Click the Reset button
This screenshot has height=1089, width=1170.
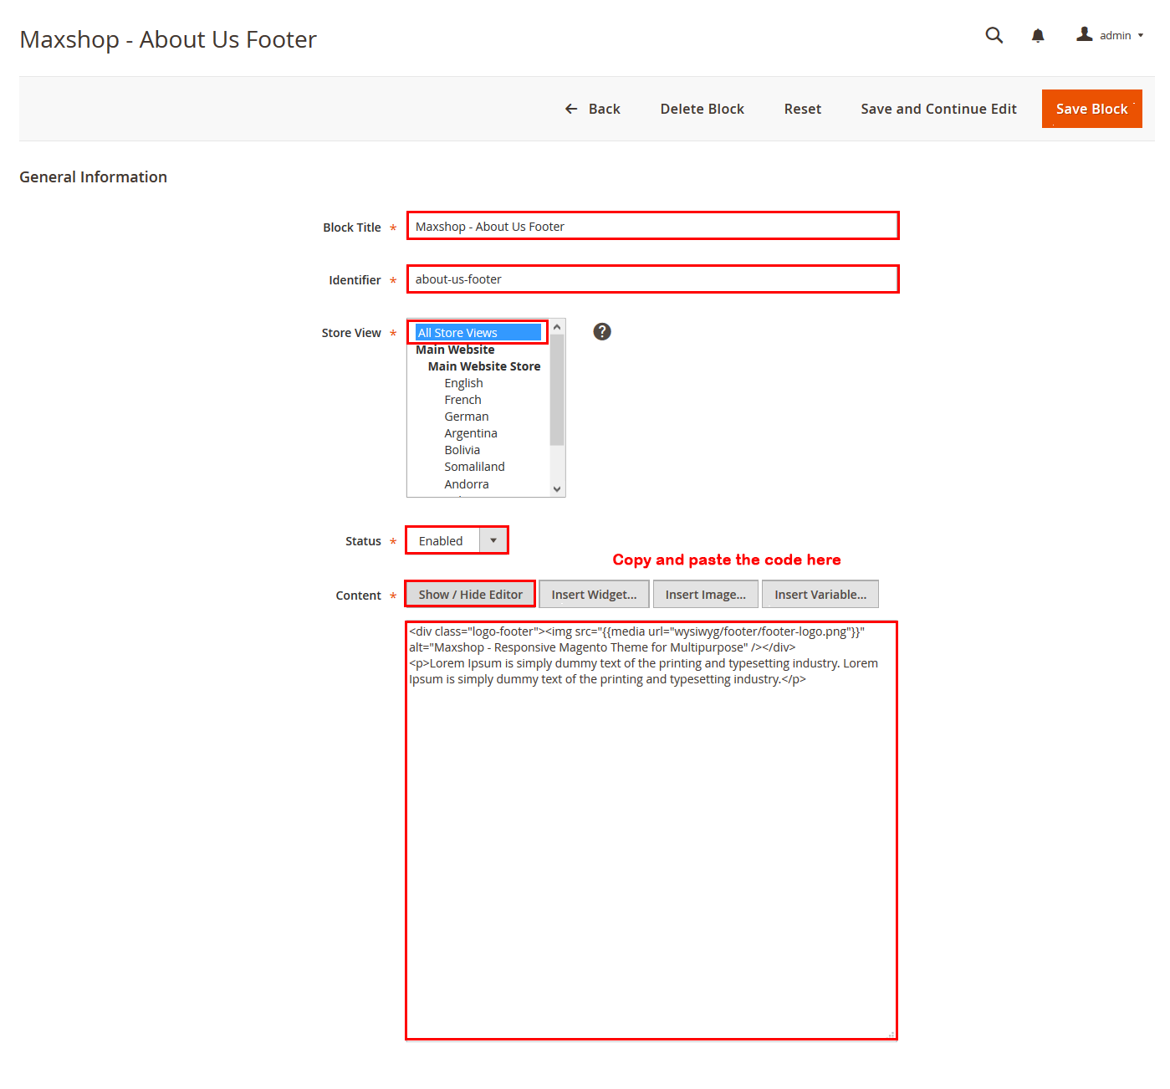pyautogui.click(x=803, y=109)
